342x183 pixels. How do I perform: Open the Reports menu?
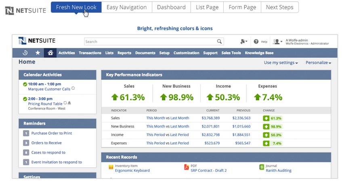click(124, 53)
